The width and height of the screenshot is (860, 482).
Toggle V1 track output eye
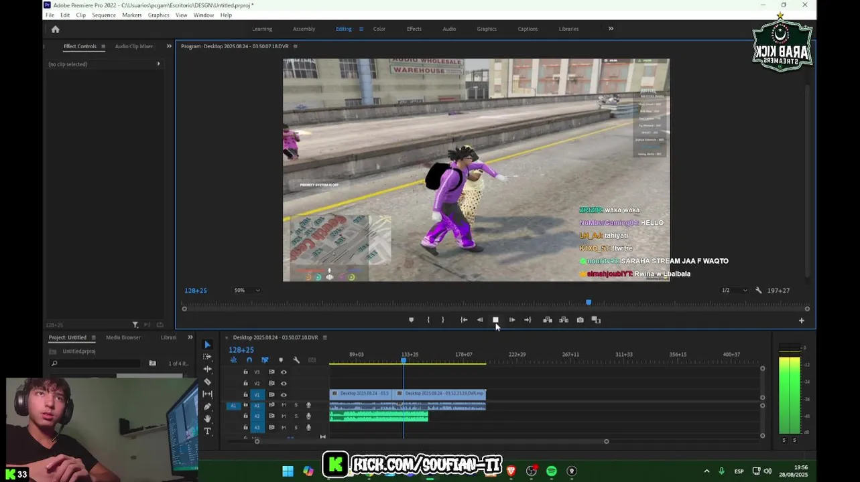284,395
